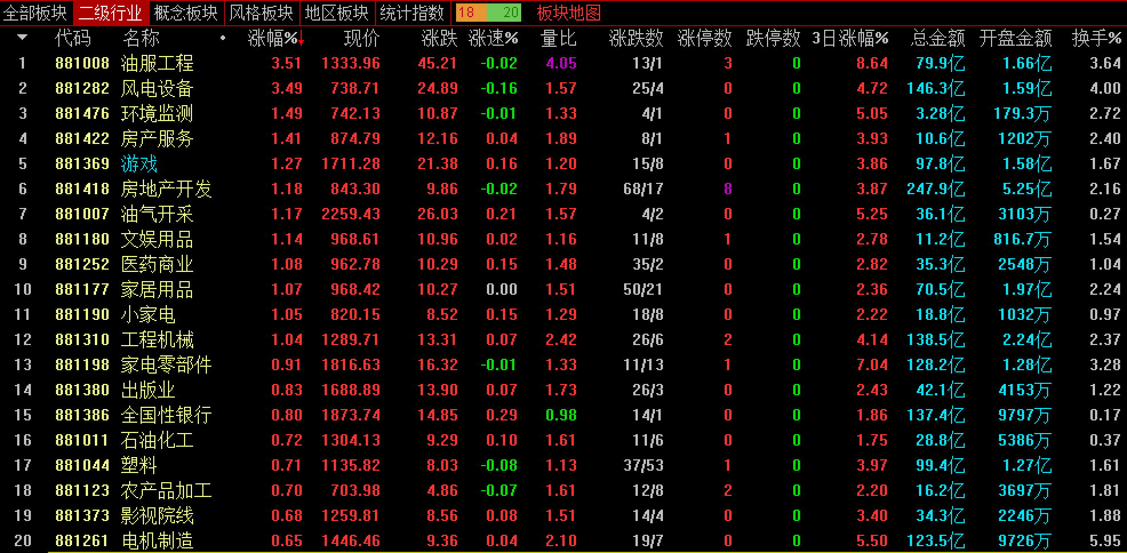Image resolution: width=1127 pixels, height=553 pixels.
Task: Switch to 风格板块 tab
Action: coord(261,13)
